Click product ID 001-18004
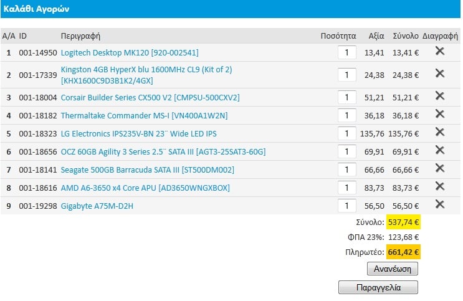 pos(38,97)
